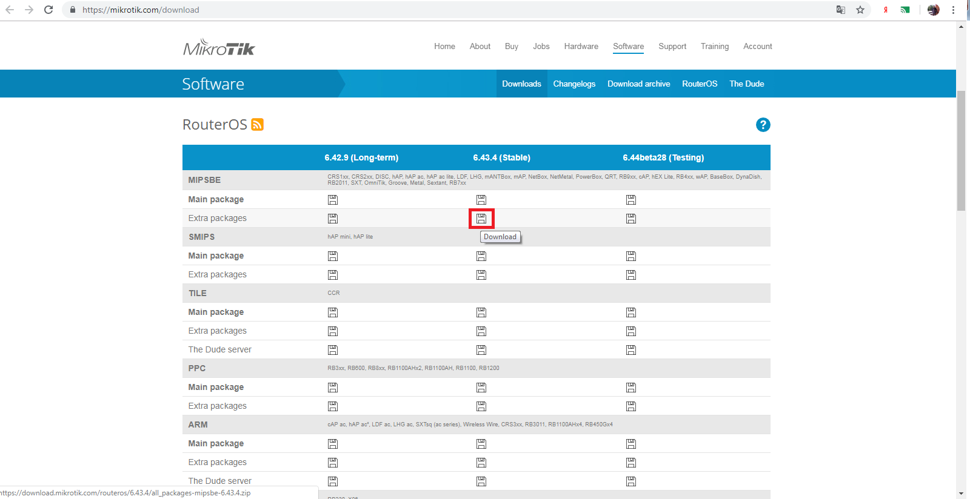
Task: Download TILE Dude server Long-term version
Action: (333, 350)
